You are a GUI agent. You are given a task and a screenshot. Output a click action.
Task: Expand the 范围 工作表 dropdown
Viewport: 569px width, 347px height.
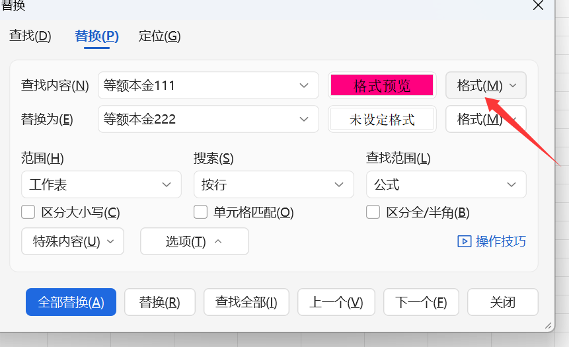coord(101,184)
